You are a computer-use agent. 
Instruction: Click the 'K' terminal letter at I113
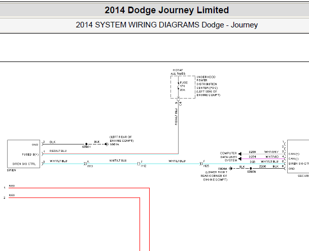coord(88,162)
